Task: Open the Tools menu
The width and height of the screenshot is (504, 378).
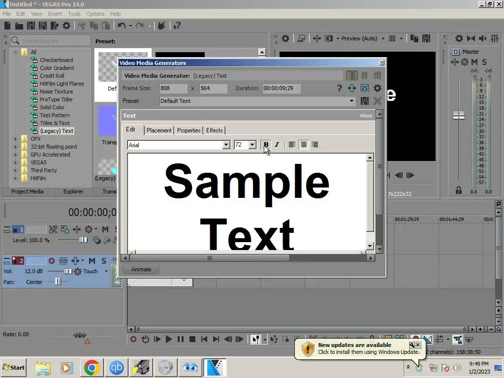Action: pyautogui.click(x=74, y=14)
